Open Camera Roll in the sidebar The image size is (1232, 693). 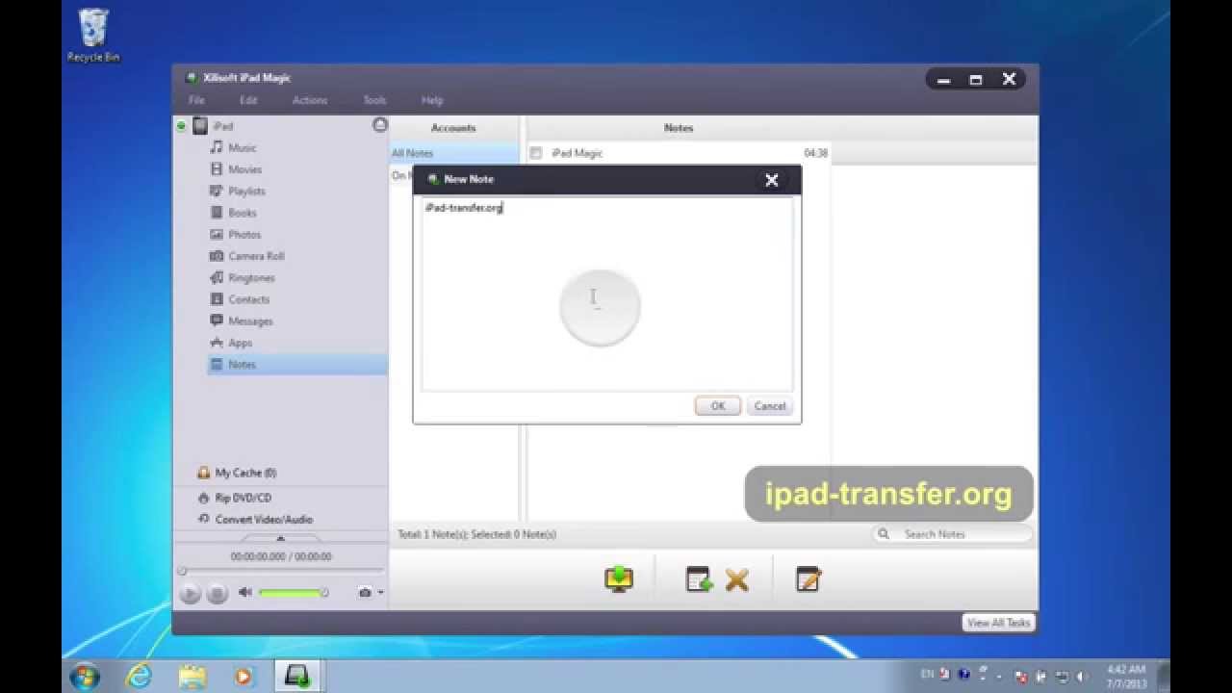(x=256, y=256)
